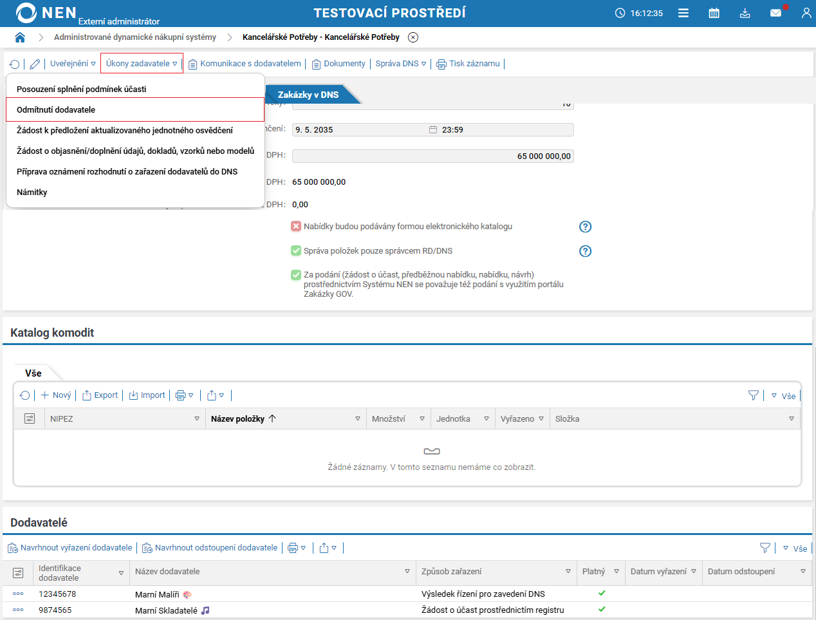Image resolution: width=816 pixels, height=620 pixels.
Task: Open the hamburger menu in header
Action: (x=683, y=13)
